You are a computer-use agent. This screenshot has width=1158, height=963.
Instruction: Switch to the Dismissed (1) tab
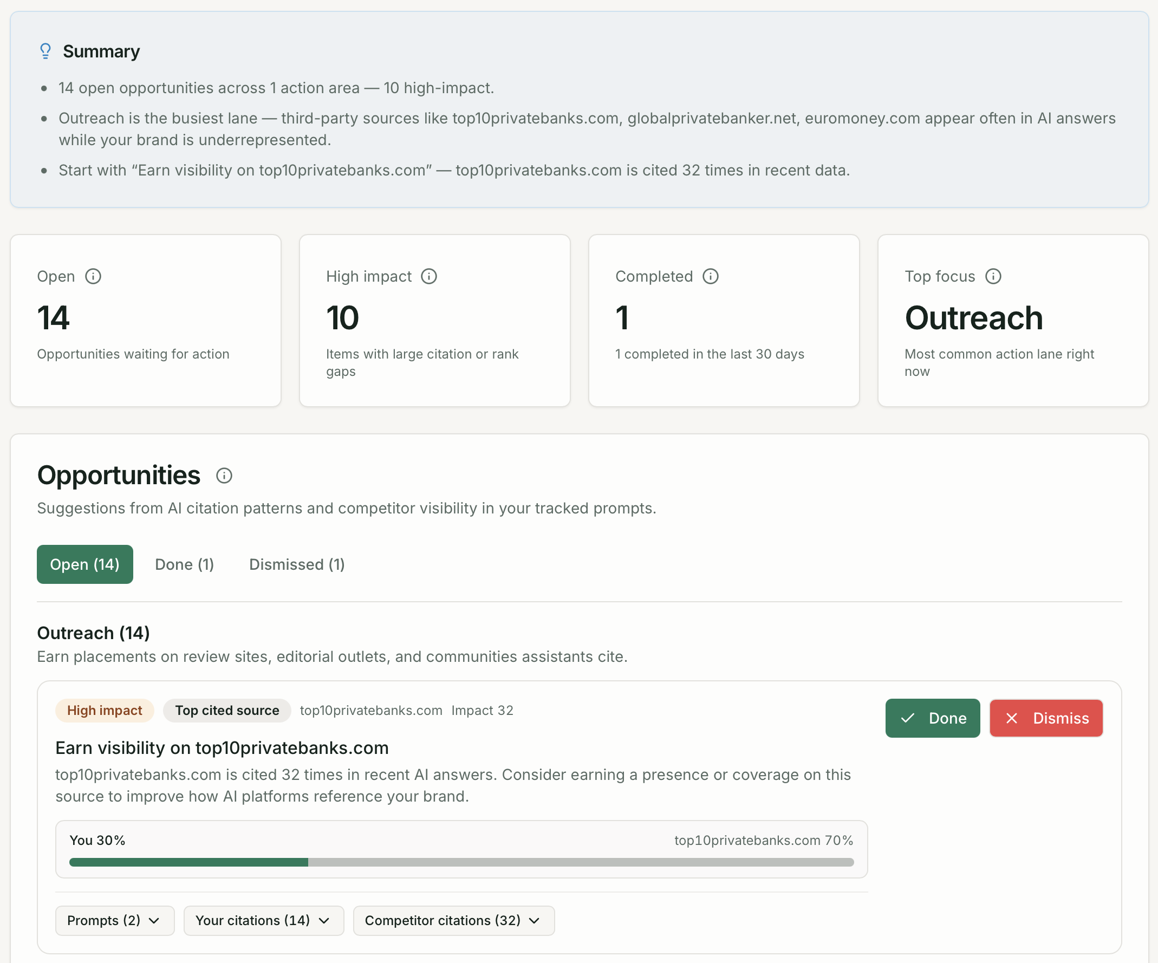tap(297, 564)
